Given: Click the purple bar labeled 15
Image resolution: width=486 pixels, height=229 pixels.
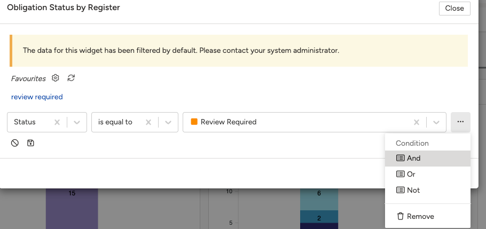Looking at the screenshot, I should [72, 209].
